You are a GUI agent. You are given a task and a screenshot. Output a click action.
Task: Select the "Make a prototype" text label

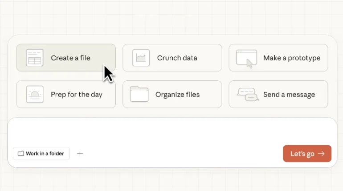click(x=291, y=58)
